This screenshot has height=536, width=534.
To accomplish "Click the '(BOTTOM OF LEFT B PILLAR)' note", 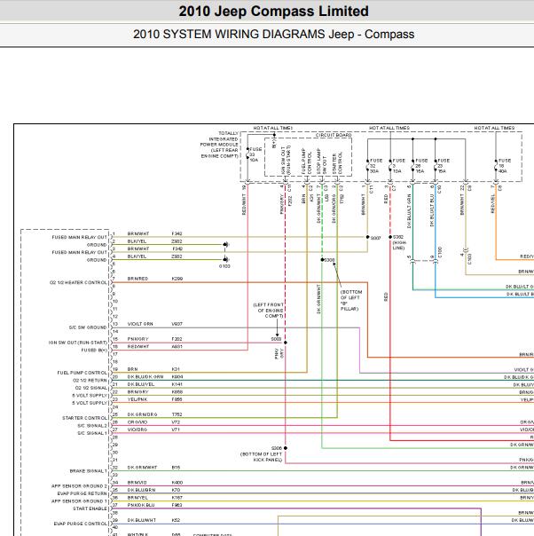I will pyautogui.click(x=351, y=300).
